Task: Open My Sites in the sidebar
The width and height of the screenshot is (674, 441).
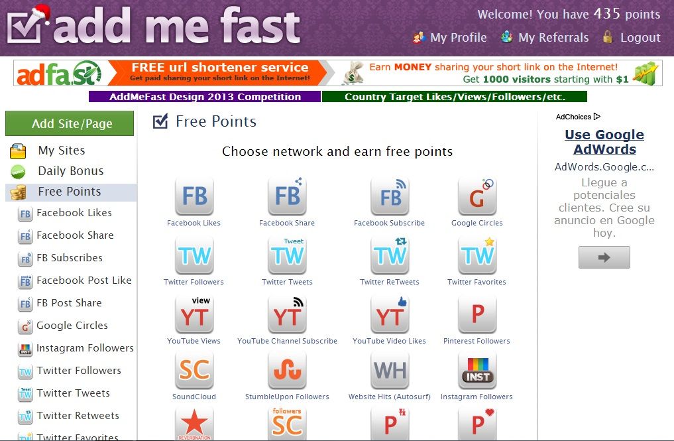Action: [x=62, y=151]
